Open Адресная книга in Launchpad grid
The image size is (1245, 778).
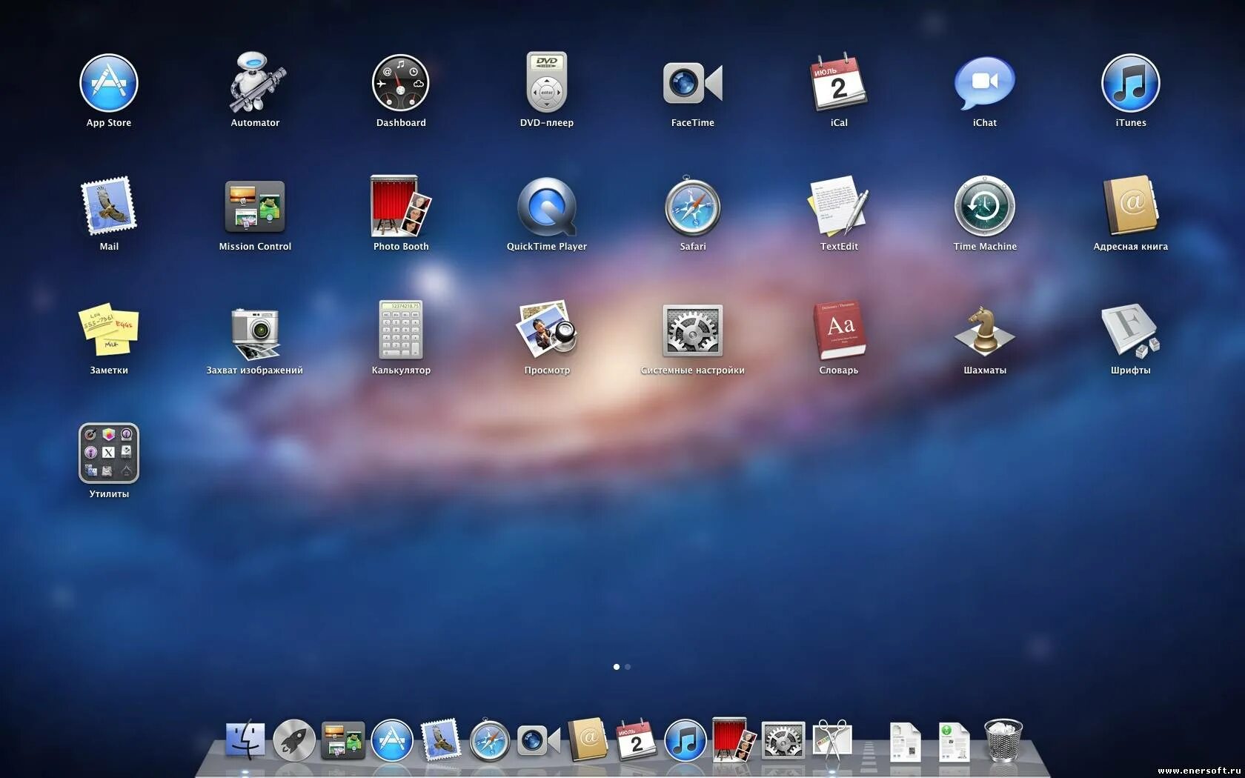pyautogui.click(x=1131, y=207)
